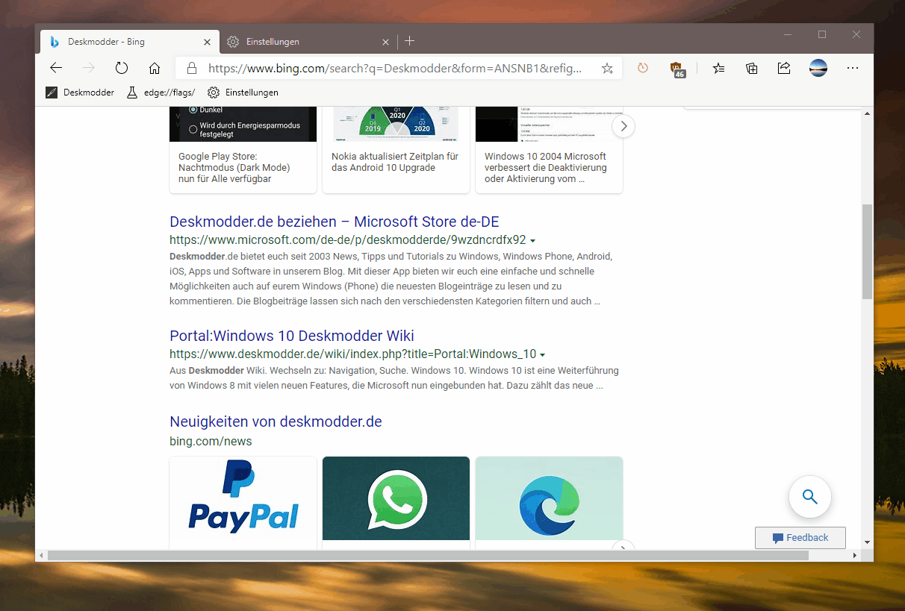Click the horizontal scrollbar left arrow
The height and width of the screenshot is (611, 905).
(x=41, y=556)
